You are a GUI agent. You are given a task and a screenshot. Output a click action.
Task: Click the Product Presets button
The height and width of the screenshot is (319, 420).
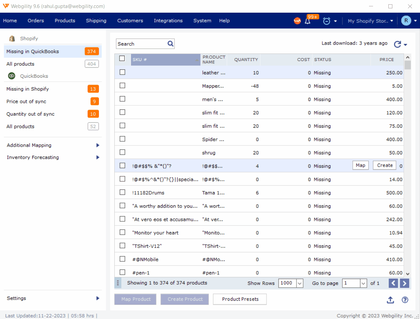click(240, 299)
